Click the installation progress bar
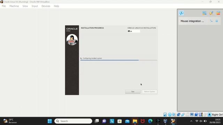 [x=119, y=60]
